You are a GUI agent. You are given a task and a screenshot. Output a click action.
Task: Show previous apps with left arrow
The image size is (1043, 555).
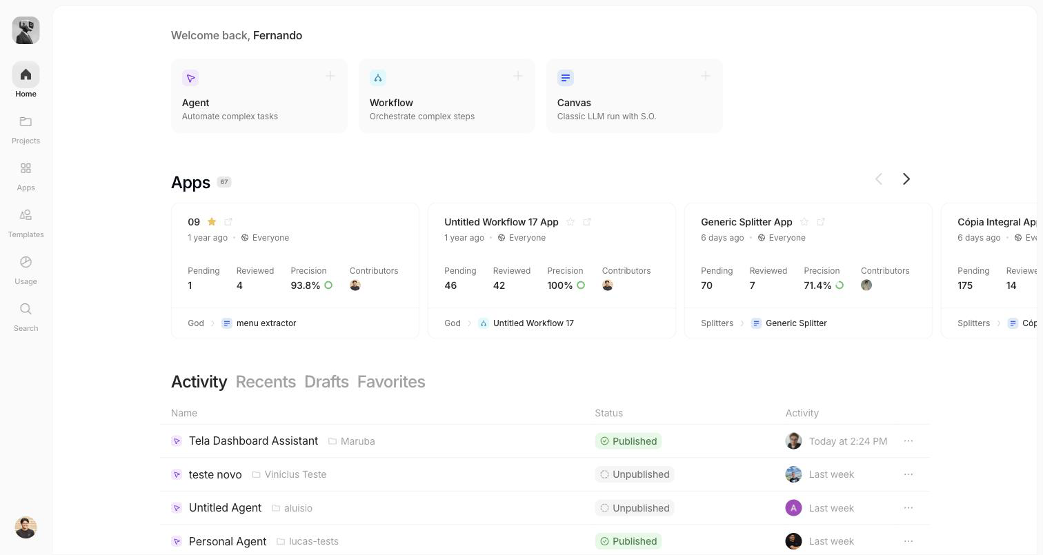(879, 179)
